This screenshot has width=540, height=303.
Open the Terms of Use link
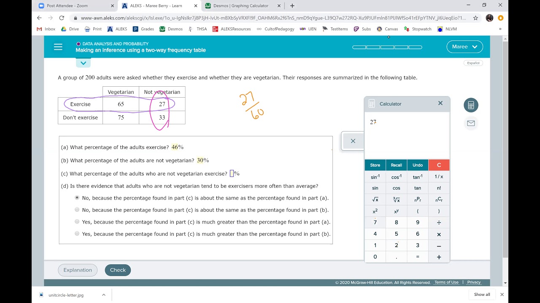pyautogui.click(x=446, y=282)
